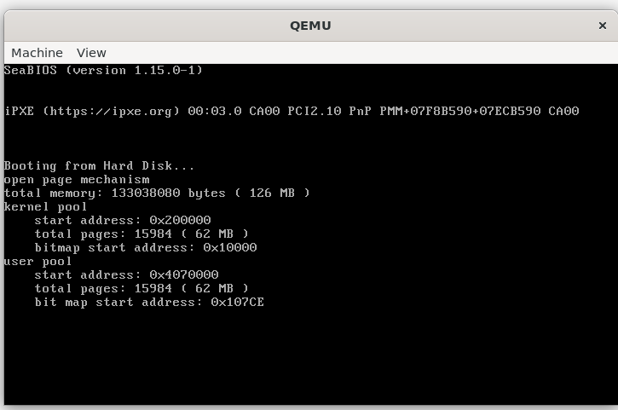
Task: Close the QEMU window
Action: [603, 26]
